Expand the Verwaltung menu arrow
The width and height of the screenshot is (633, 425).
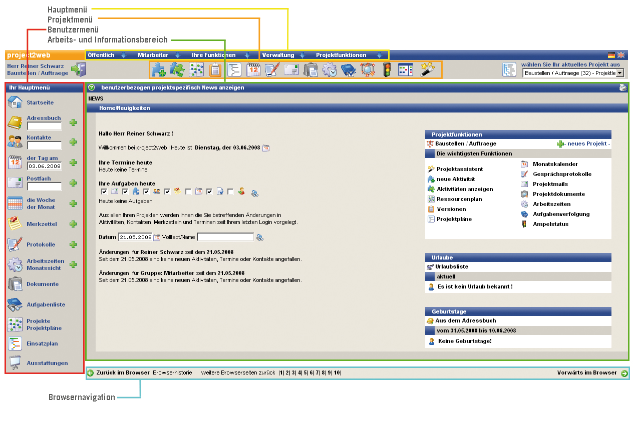(x=302, y=55)
